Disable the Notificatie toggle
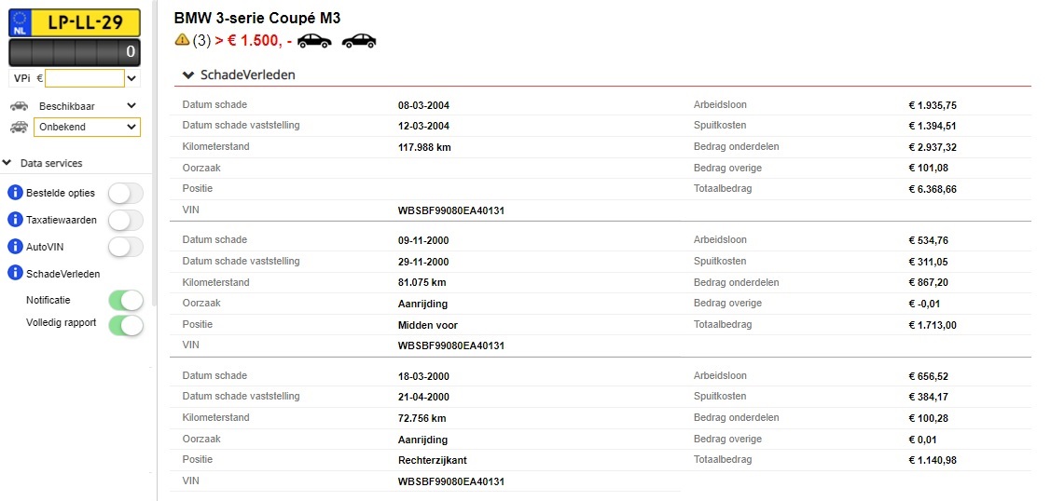Image resolution: width=1051 pixels, height=501 pixels. point(126,301)
